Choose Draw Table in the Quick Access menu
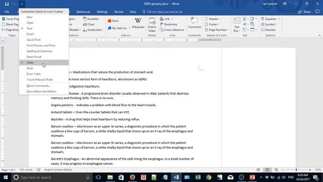This screenshot has width=323, height=182. (x=44, y=74)
